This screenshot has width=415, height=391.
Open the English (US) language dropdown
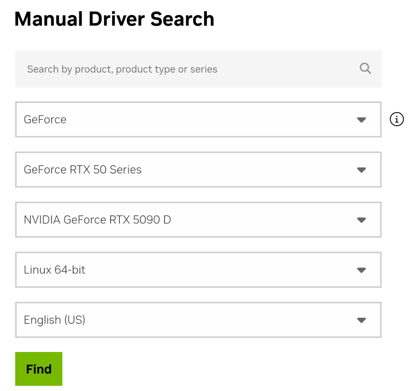[x=198, y=320]
